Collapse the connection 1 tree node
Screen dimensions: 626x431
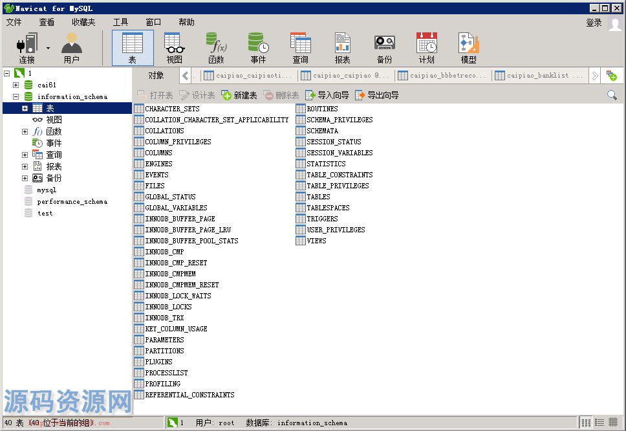pos(6,73)
